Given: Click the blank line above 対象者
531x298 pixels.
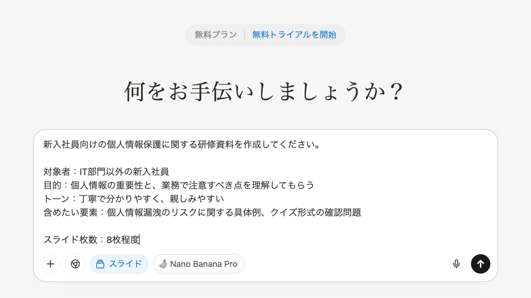Looking at the screenshot, I should pyautogui.click(x=181, y=158).
